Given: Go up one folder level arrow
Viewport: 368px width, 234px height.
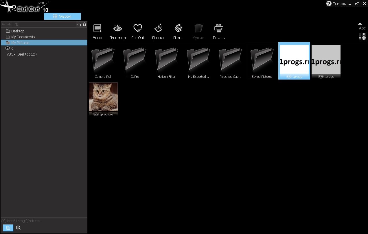Looking at the screenshot, I should pos(16,25).
